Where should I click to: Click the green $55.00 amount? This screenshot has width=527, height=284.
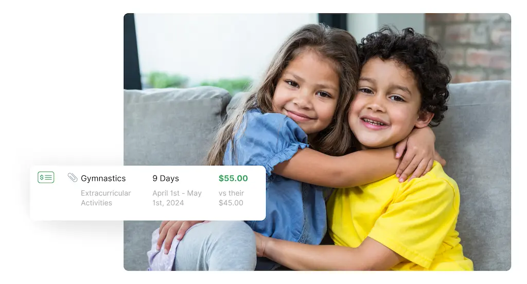233,178
